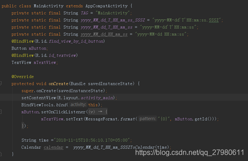The image size is (248, 161).
Task: Click the time string "2018-11-15T10:56:10.170+05:00"
Action: [92, 140]
